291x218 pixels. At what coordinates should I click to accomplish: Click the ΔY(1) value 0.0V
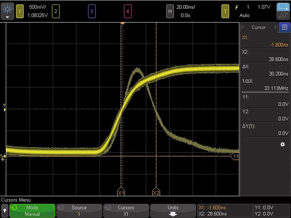[x=283, y=133]
